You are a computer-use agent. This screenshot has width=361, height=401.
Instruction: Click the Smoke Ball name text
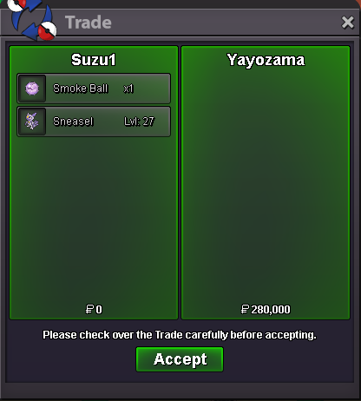(81, 89)
